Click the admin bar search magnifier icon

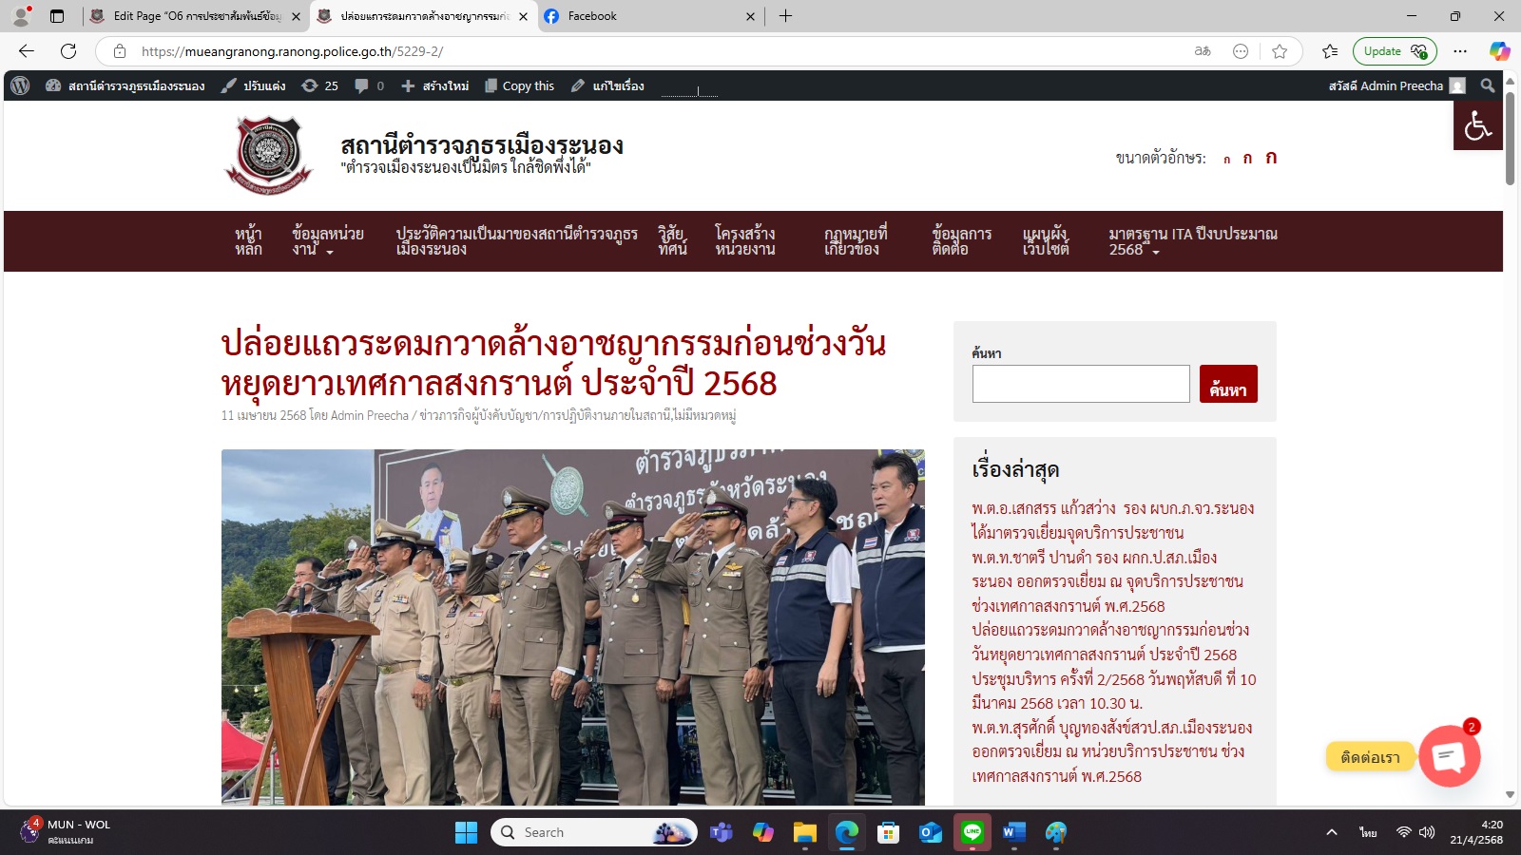(1488, 85)
